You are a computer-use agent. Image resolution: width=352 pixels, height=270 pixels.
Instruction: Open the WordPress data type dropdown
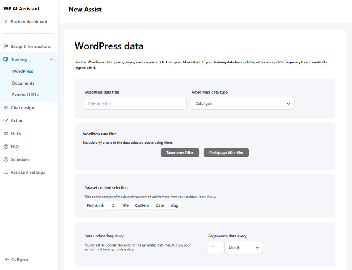tap(243, 103)
